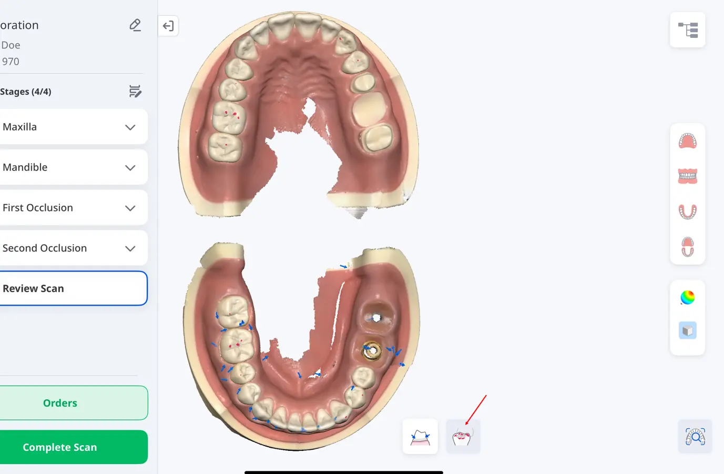
Task: Toggle the occlusal contact analysis icon
Action: pos(463,437)
